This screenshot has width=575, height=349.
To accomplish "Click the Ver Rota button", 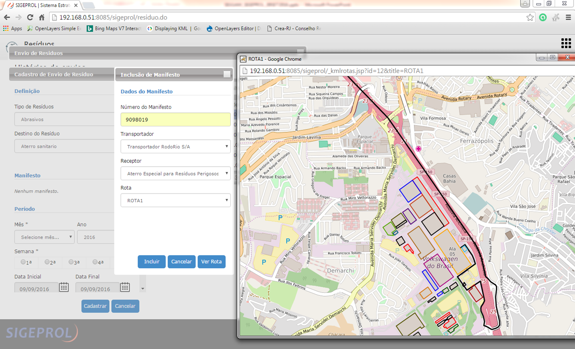I will [x=211, y=261].
